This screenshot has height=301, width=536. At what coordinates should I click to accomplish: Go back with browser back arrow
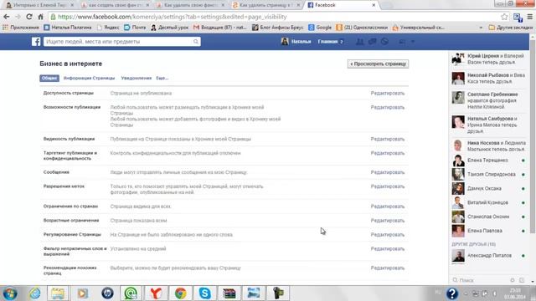(x=7, y=17)
